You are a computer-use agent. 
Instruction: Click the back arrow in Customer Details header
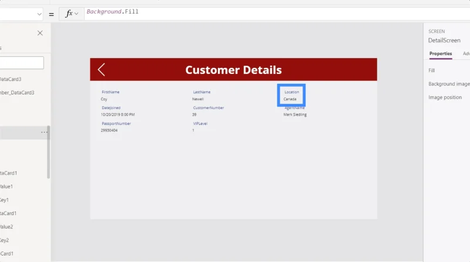(x=101, y=70)
